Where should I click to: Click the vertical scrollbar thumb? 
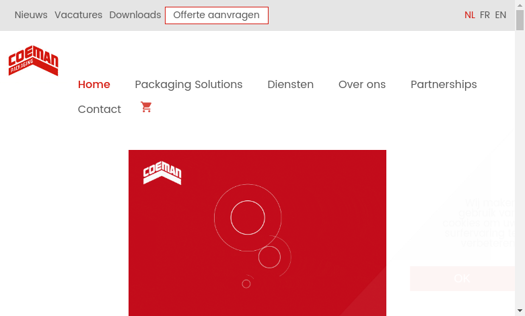tap(520, 20)
